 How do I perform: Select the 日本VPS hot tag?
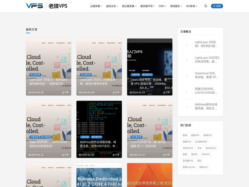205,154
